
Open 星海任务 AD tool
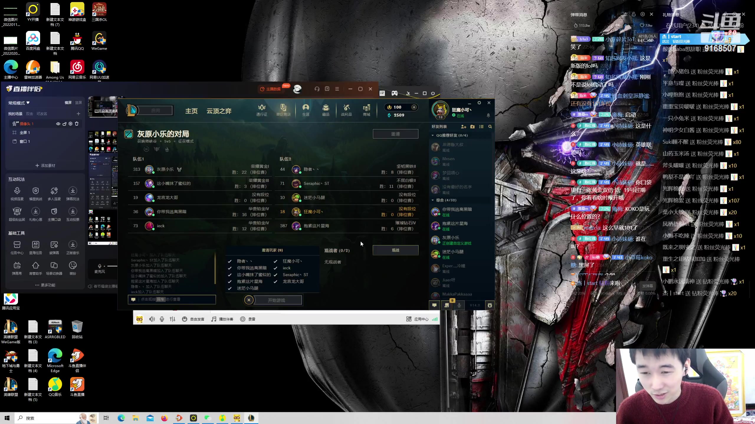(x=36, y=247)
